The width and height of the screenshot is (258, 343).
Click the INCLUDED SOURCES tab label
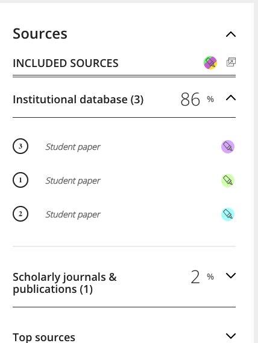66,63
